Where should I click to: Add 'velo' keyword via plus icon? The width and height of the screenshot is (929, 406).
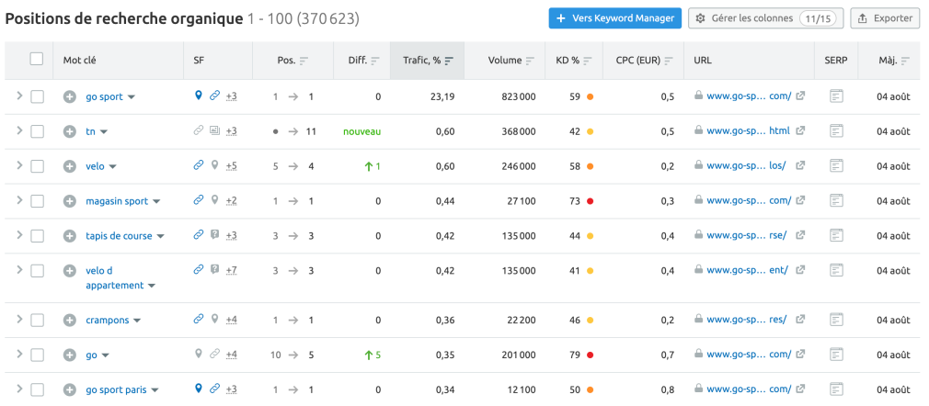tap(70, 166)
